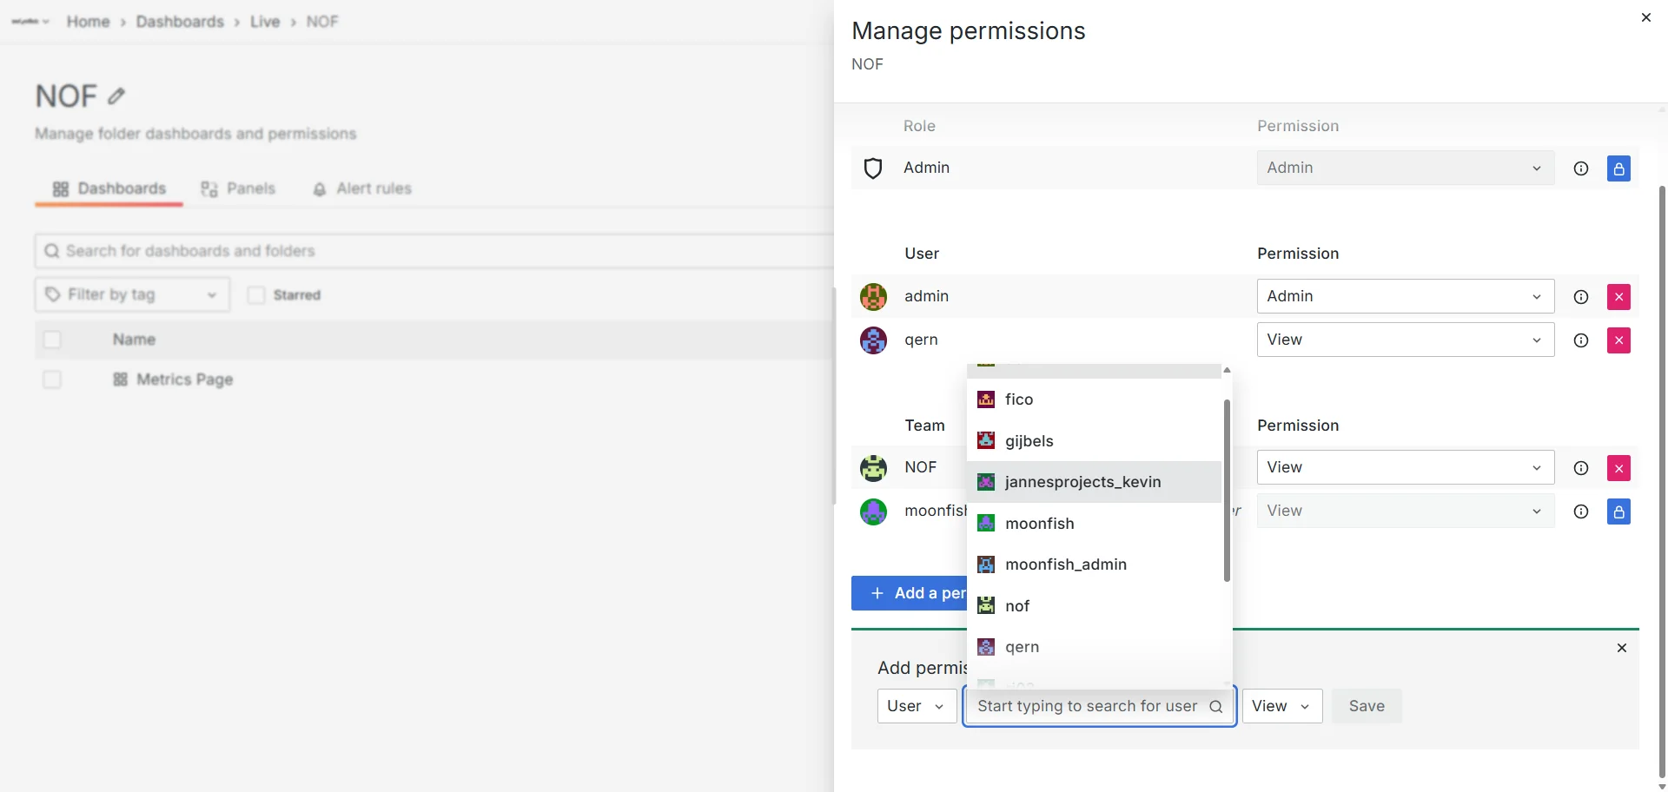Remove admin user permission with red X

pyautogui.click(x=1618, y=297)
